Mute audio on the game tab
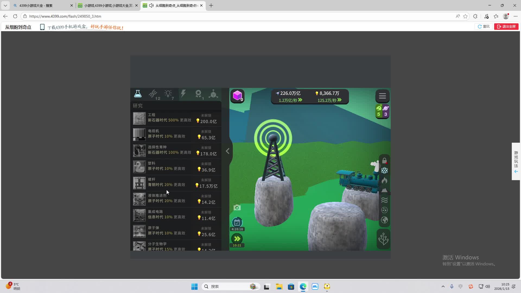Image resolution: width=521 pixels, height=293 pixels. point(151,5)
